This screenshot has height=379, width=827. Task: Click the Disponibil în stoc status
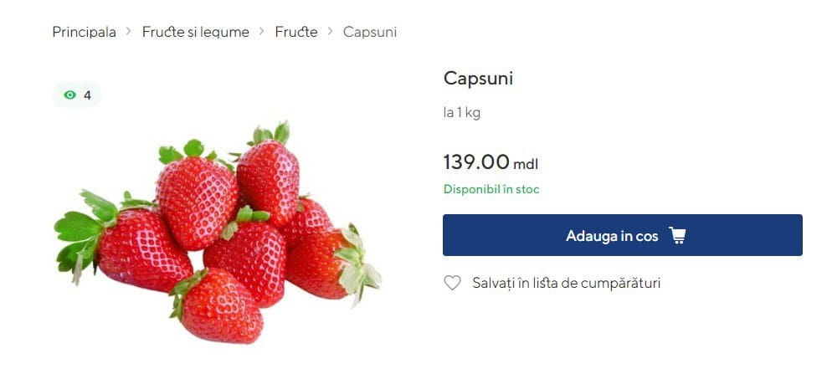tap(491, 189)
